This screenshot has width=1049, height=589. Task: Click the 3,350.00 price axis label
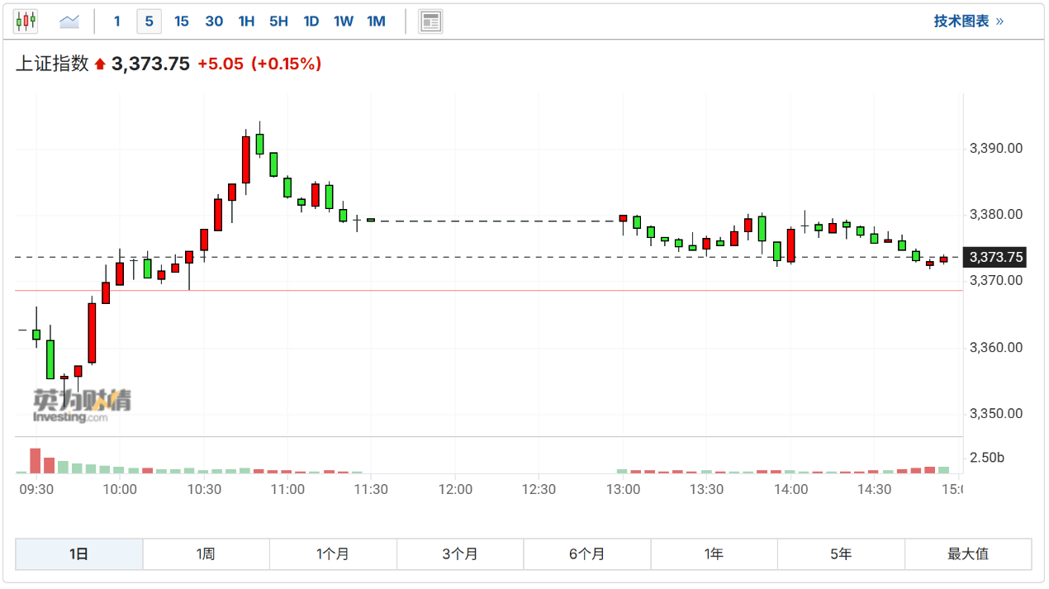[x=996, y=414]
